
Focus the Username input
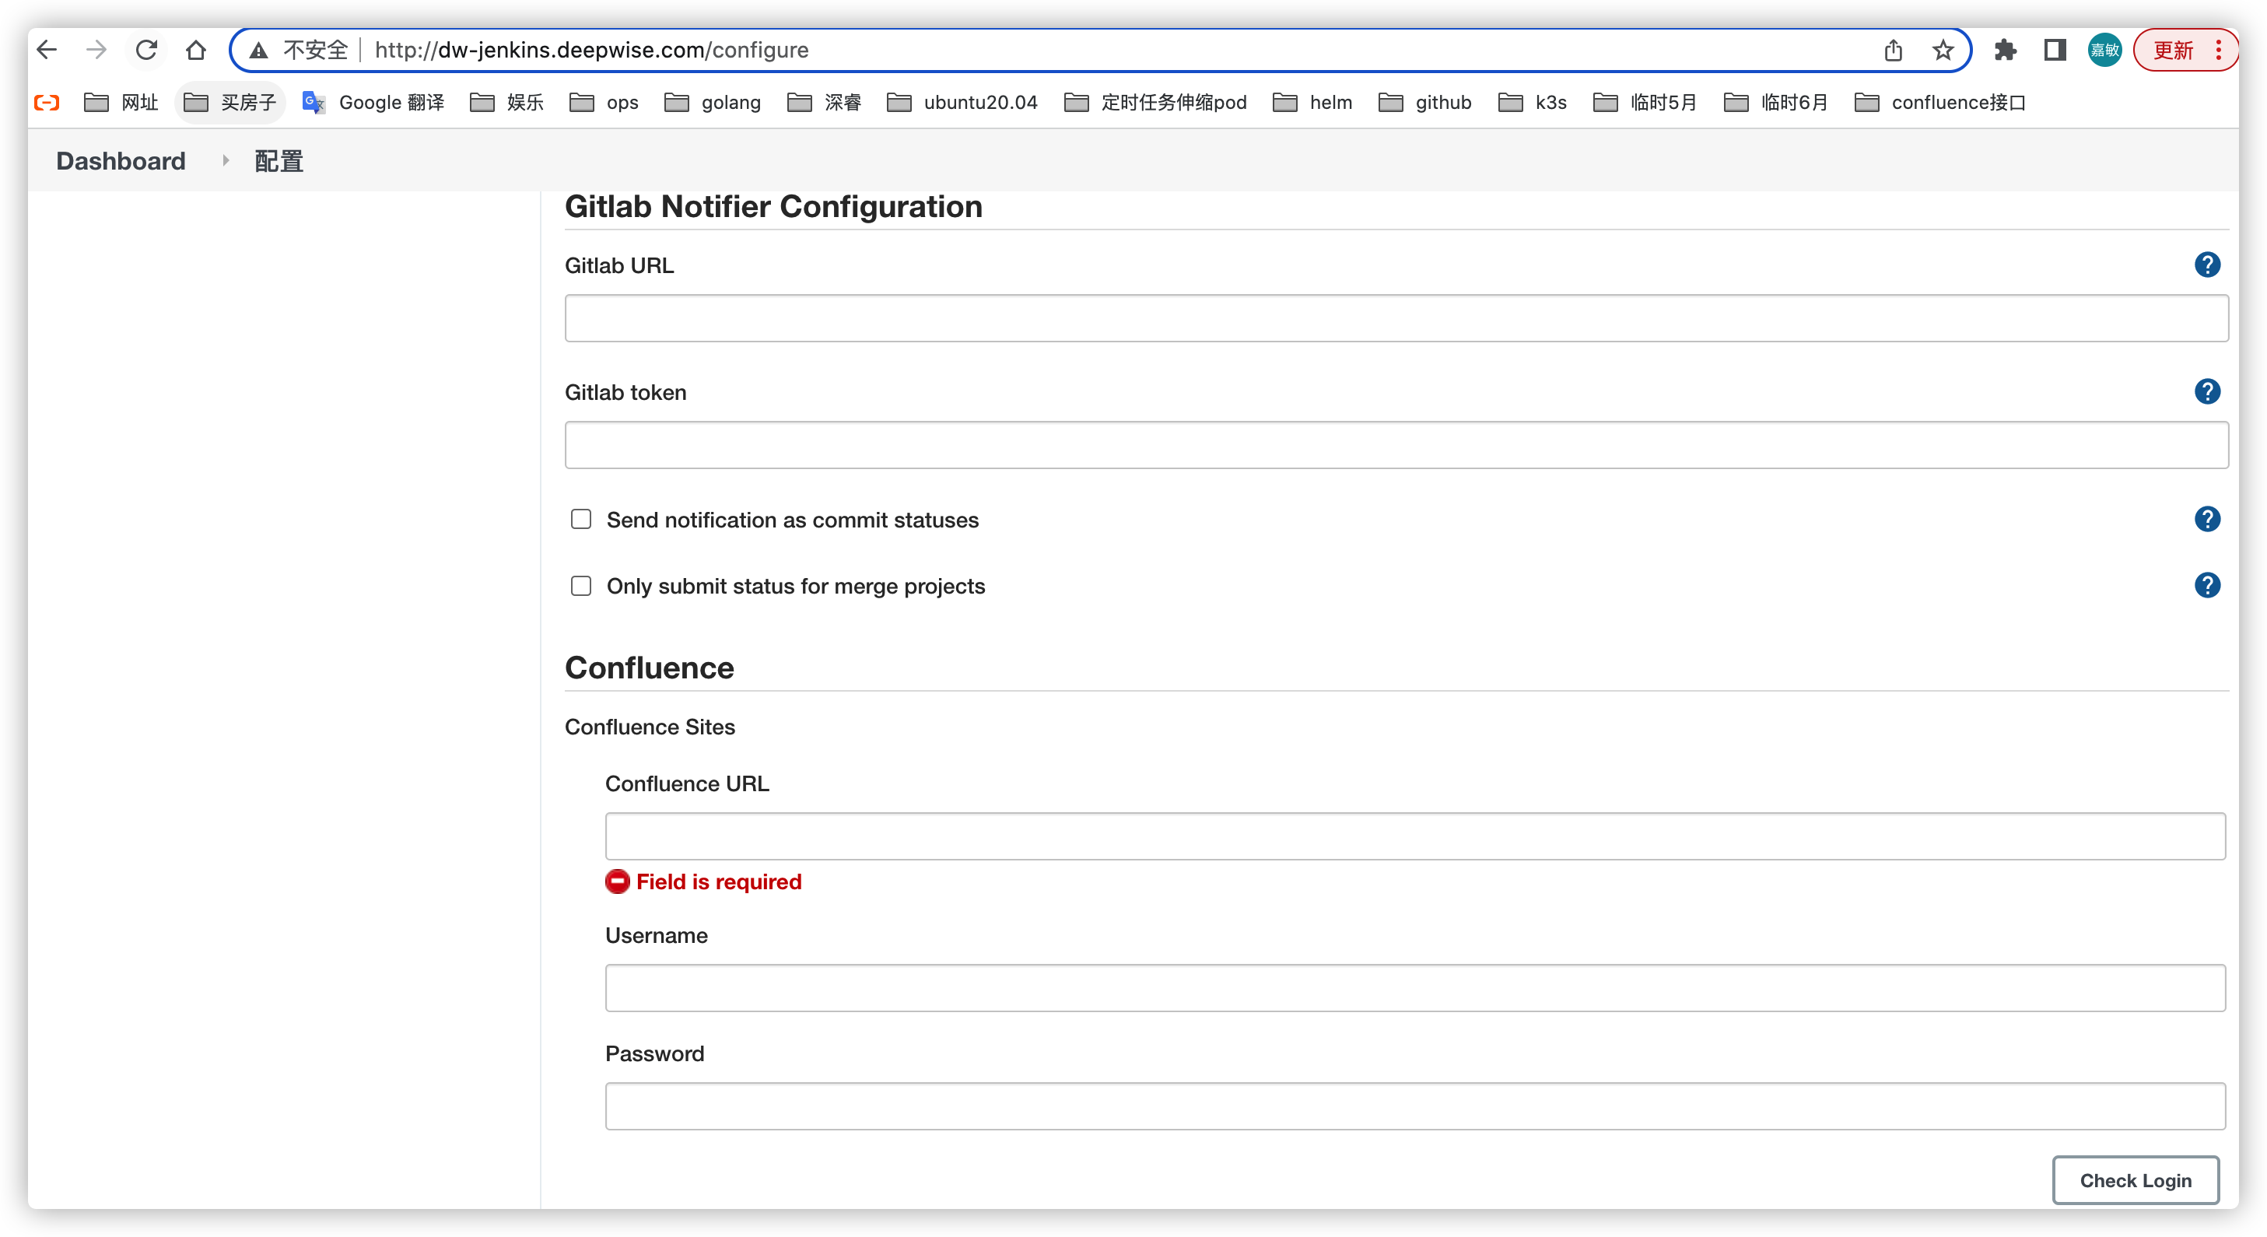point(1415,987)
